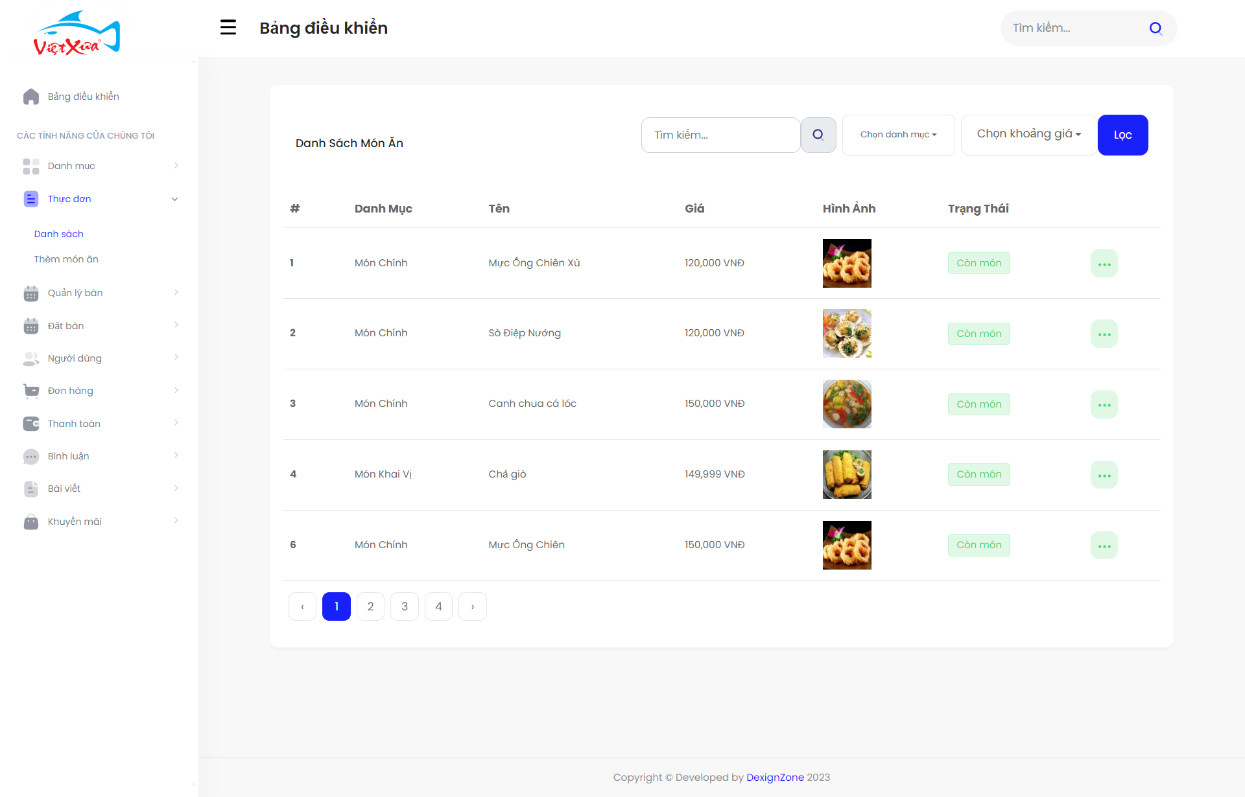1245x797 pixels.
Task: Open actions menu for Mực Ống Chiên Xù
Action: coord(1104,263)
